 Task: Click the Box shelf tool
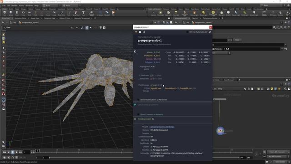coord(5,13)
